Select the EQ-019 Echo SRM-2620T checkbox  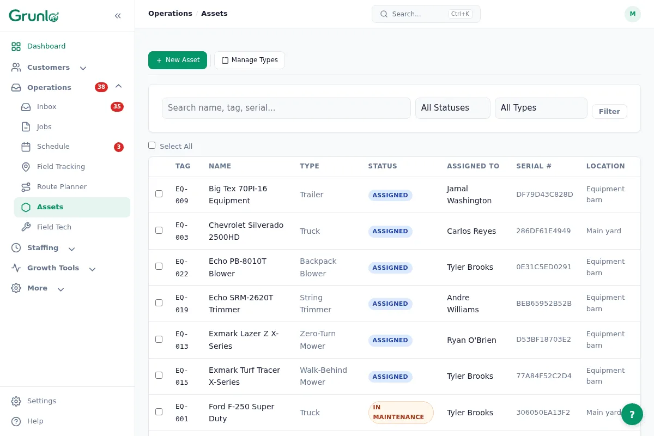coord(159,303)
